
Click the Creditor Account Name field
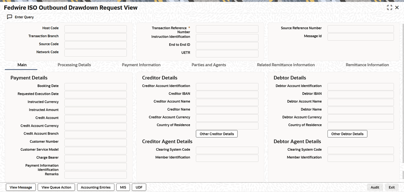tap(227, 102)
